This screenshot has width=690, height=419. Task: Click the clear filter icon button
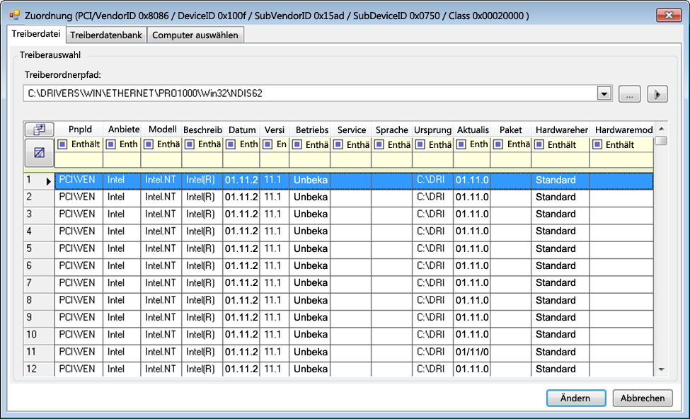tap(40, 152)
